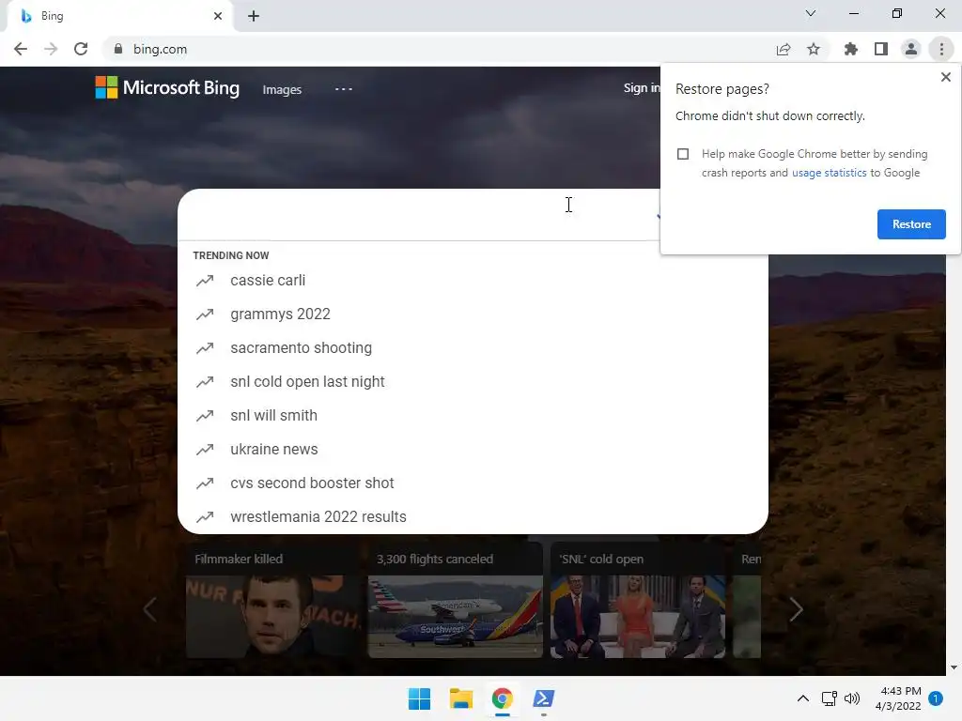This screenshot has width=962, height=721.
Task: Open the tab search chevron
Action: (x=811, y=13)
